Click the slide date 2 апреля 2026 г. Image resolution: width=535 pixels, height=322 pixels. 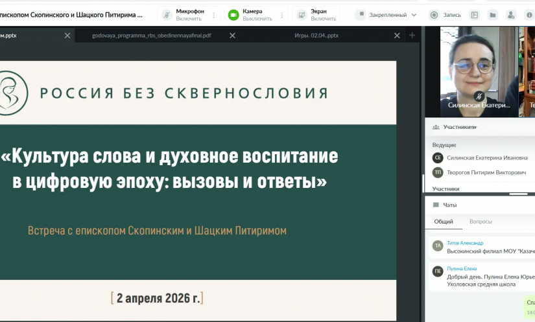click(157, 298)
